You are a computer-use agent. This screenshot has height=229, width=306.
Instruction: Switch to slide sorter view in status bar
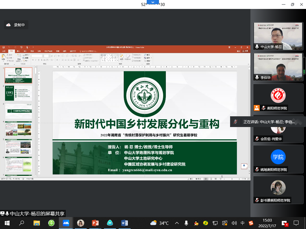click(x=211, y=179)
